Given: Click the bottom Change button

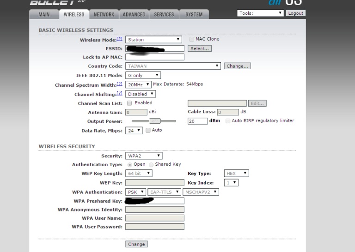Looking at the screenshot, I should point(136,244).
